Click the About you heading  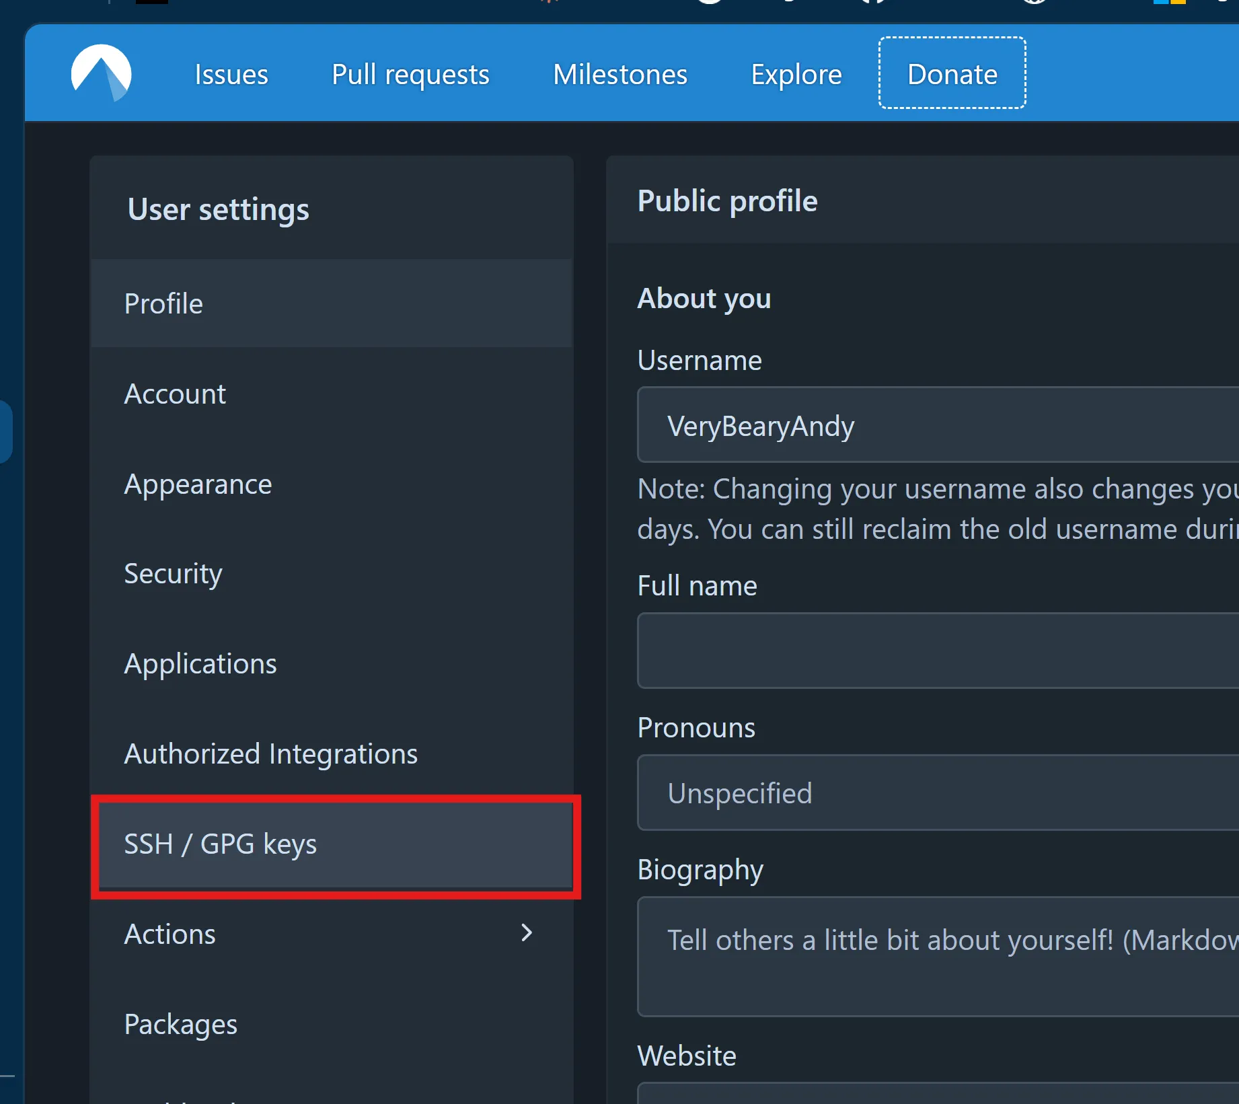(x=704, y=298)
